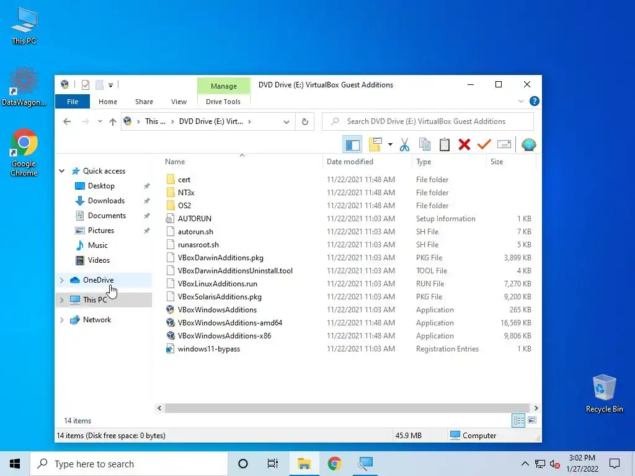
Task: Select Pictures in navigation pane
Action: click(101, 231)
